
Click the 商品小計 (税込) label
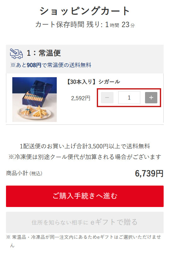pos(24,173)
